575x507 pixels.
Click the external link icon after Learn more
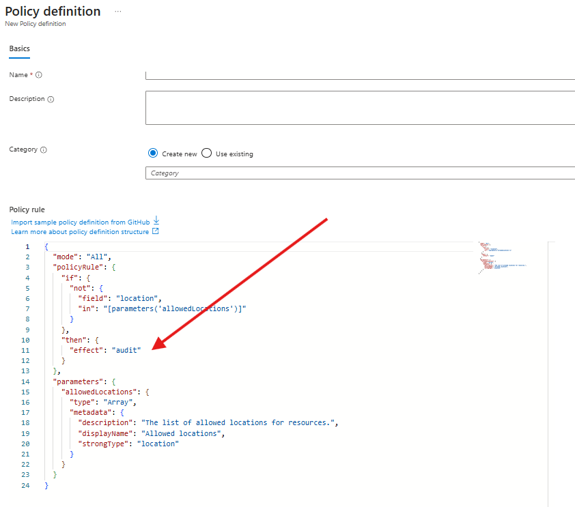tap(155, 231)
